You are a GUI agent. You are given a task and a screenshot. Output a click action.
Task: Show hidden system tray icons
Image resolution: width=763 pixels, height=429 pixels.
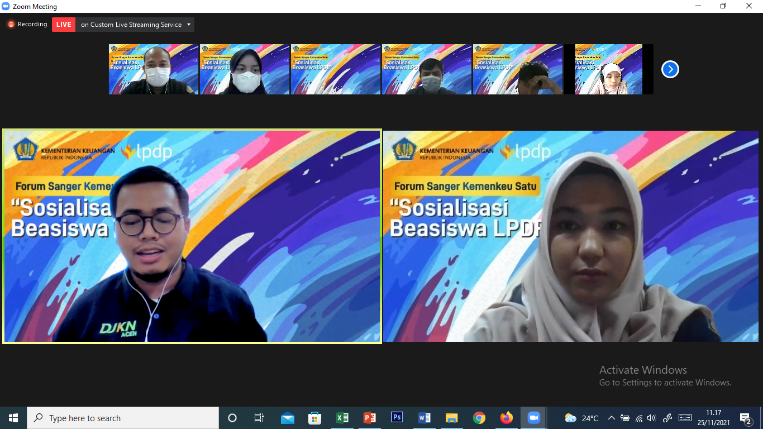point(611,418)
